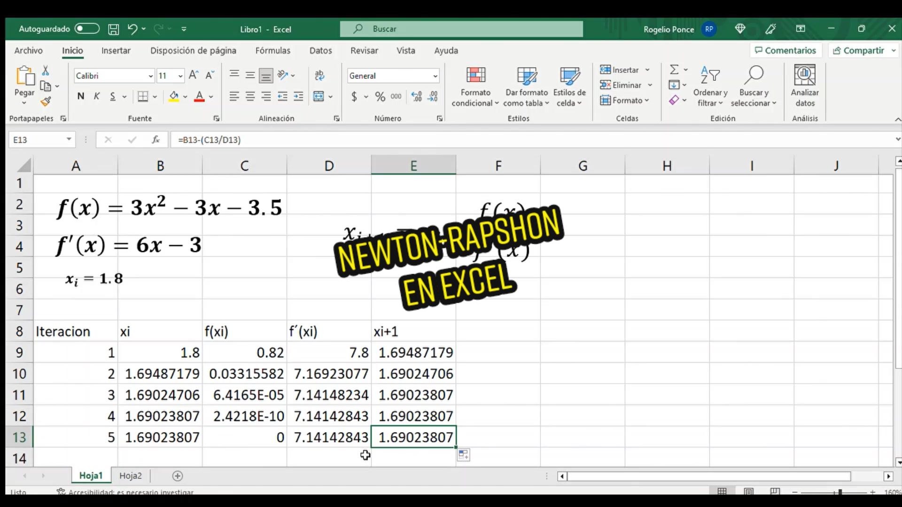Click increase indent icon
The image size is (902, 507).
pos(298,97)
